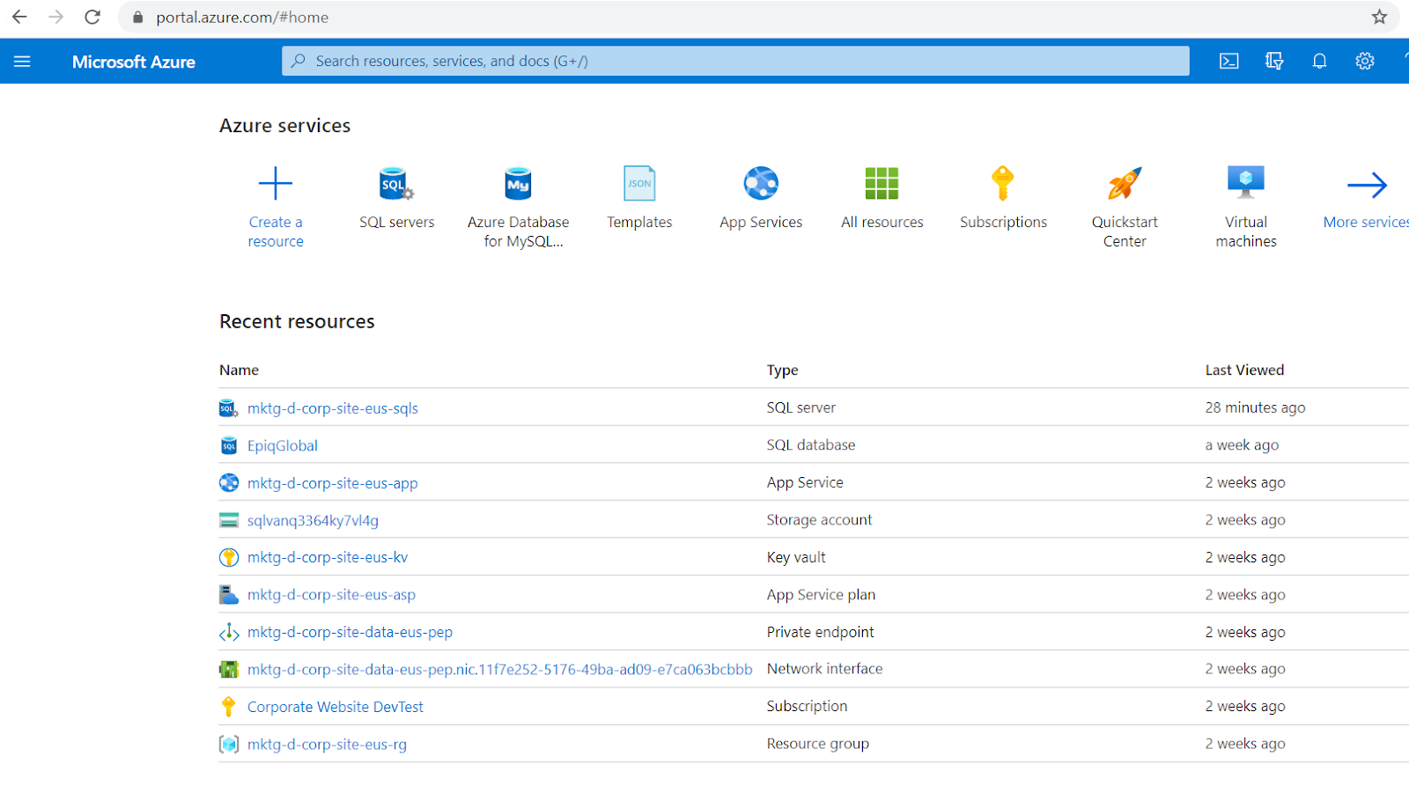The image size is (1409, 793).
Task: Open the EpiqGlobal SQL database
Action: 283,445
